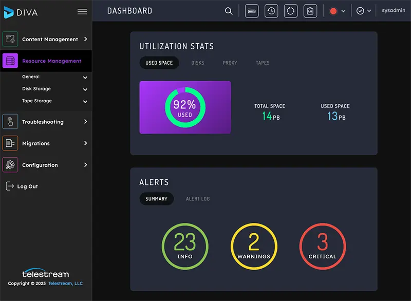Open the Configuration gear icon
This screenshot has height=301, width=411.
[10, 165]
